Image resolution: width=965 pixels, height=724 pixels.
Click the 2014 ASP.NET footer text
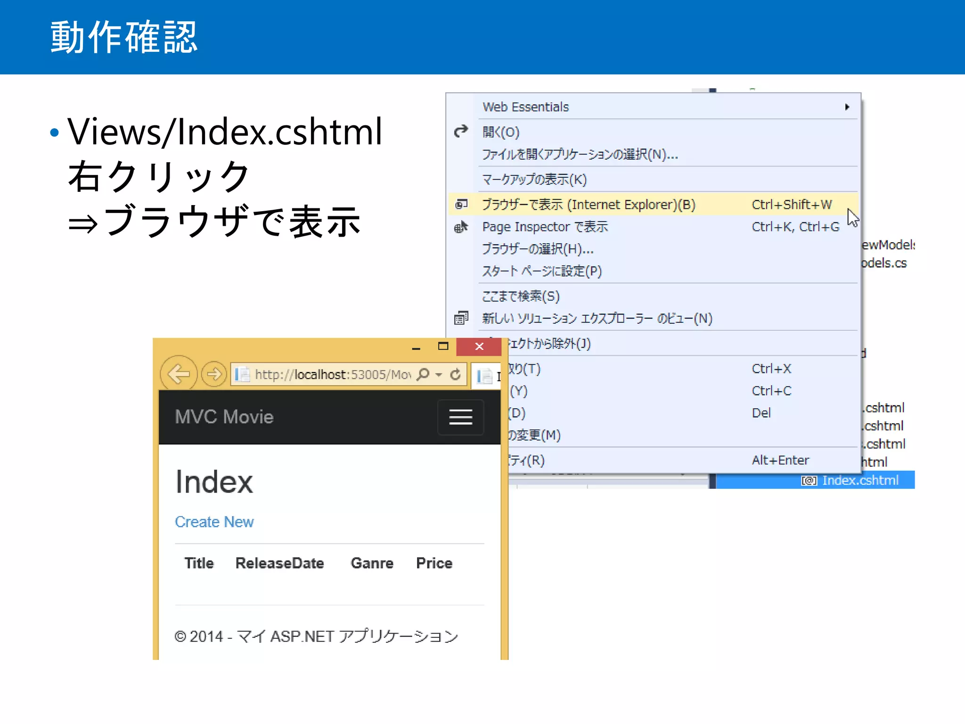pyautogui.click(x=316, y=636)
